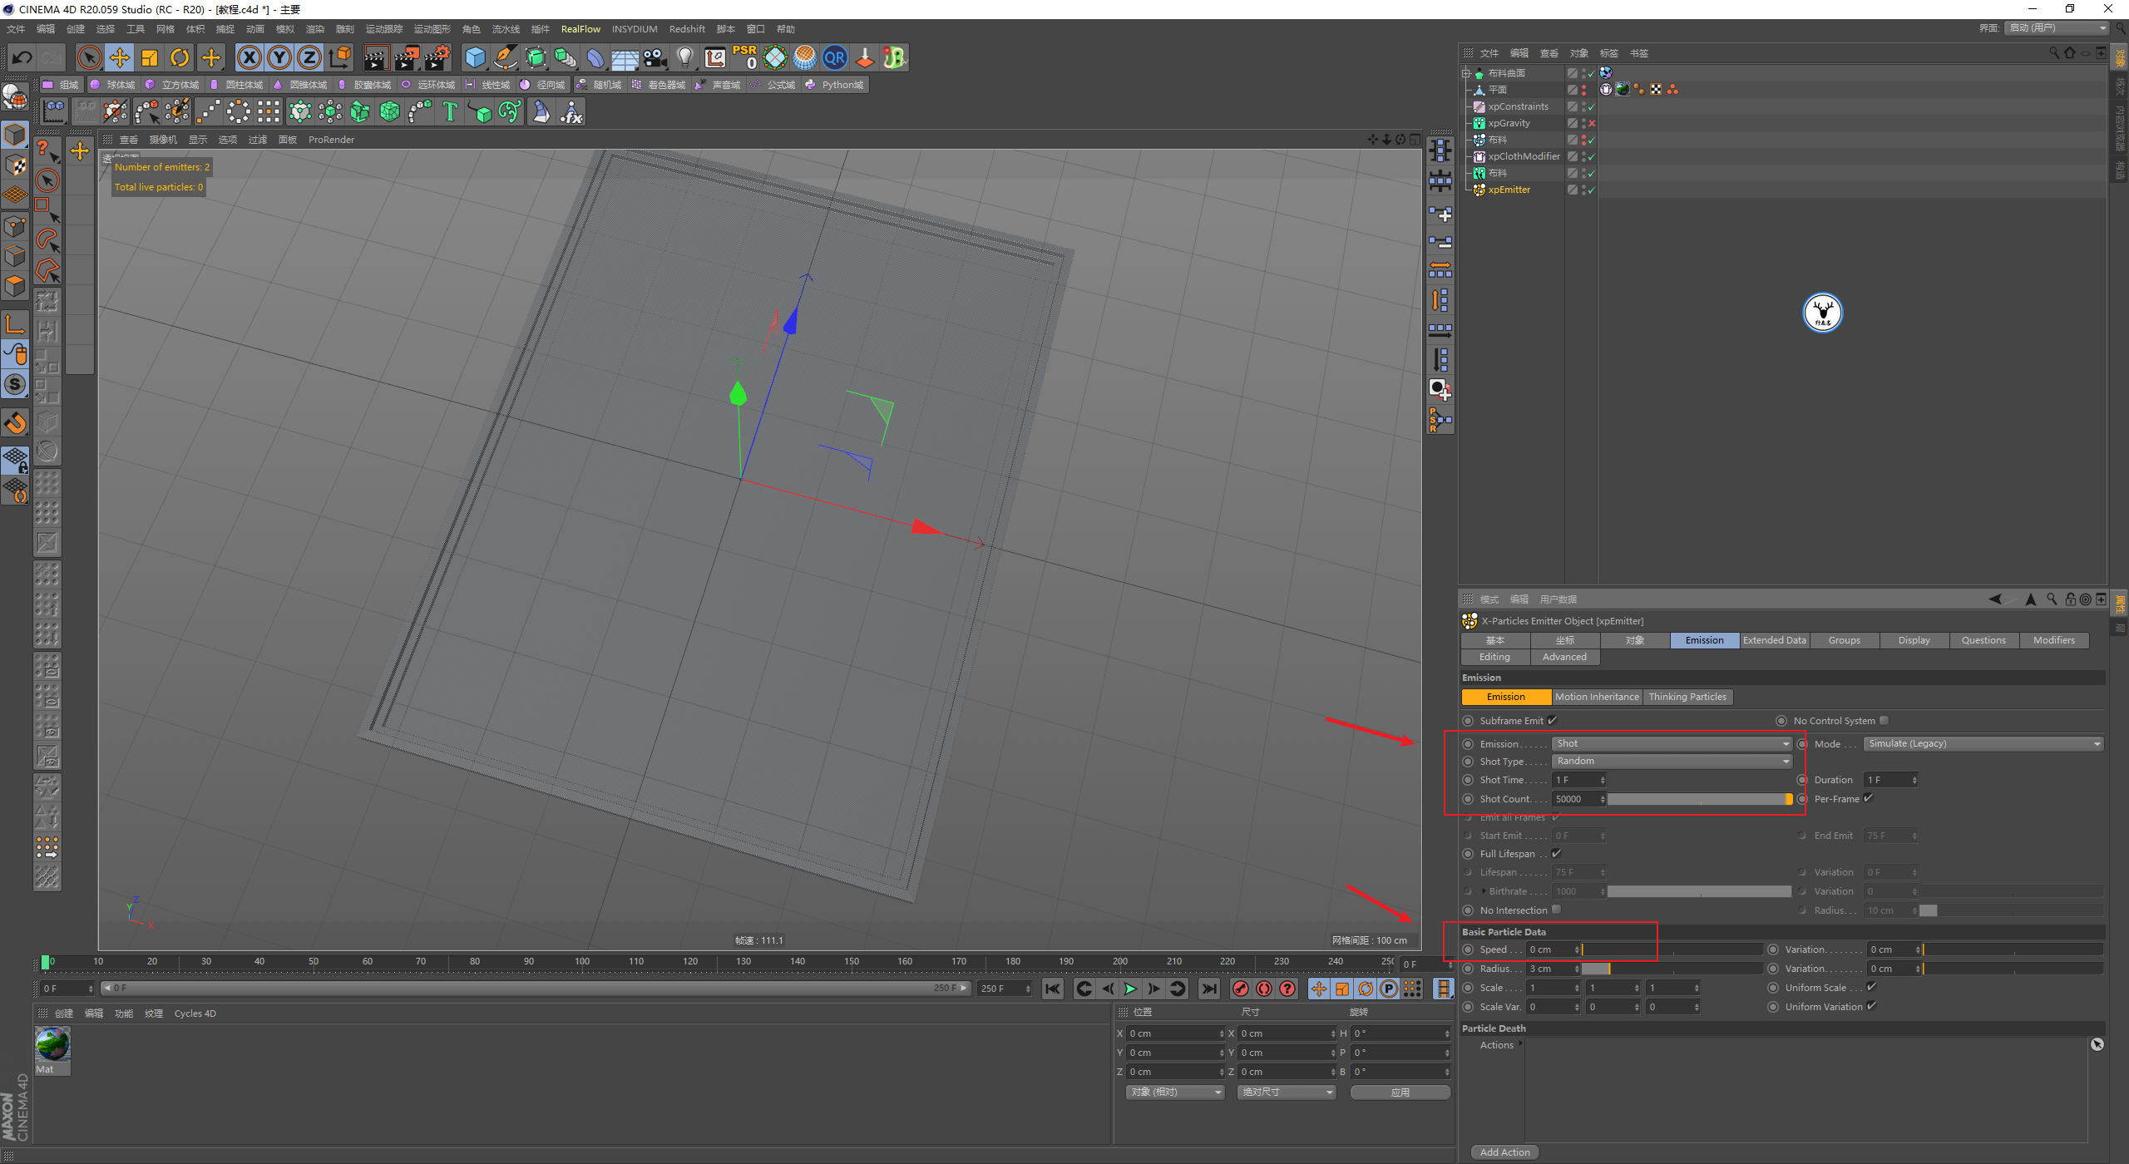Click the Python域 field button
Viewport: 2129px width, 1164px height.
click(x=835, y=85)
